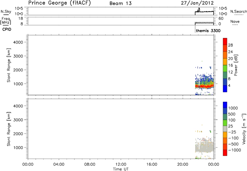Click '4000' on the power panel range axis
The height and width of the screenshot is (171, 247).
(x=18, y=42)
